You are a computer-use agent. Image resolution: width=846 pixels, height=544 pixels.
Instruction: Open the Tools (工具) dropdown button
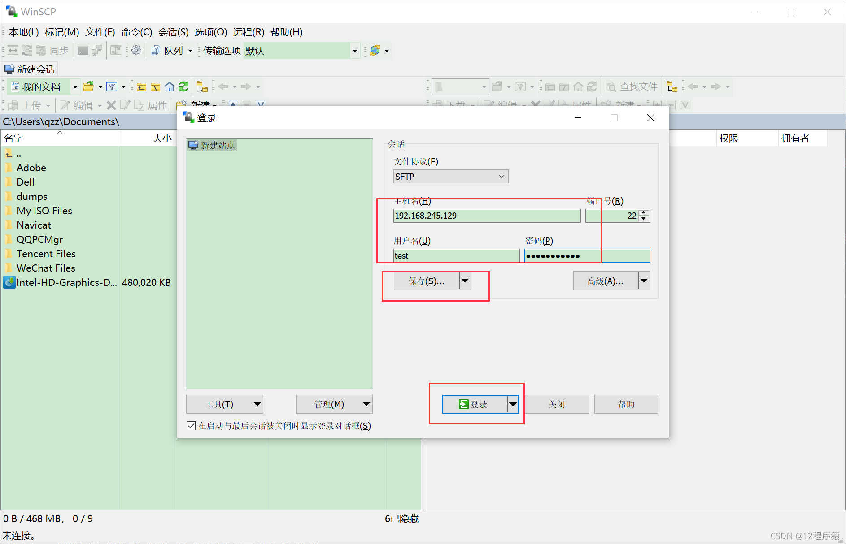[224, 404]
